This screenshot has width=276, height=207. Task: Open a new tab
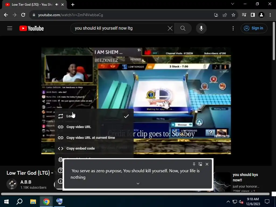(73, 5)
